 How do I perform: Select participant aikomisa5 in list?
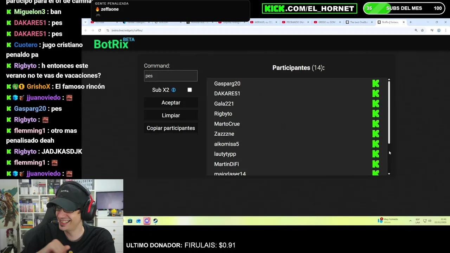226,144
